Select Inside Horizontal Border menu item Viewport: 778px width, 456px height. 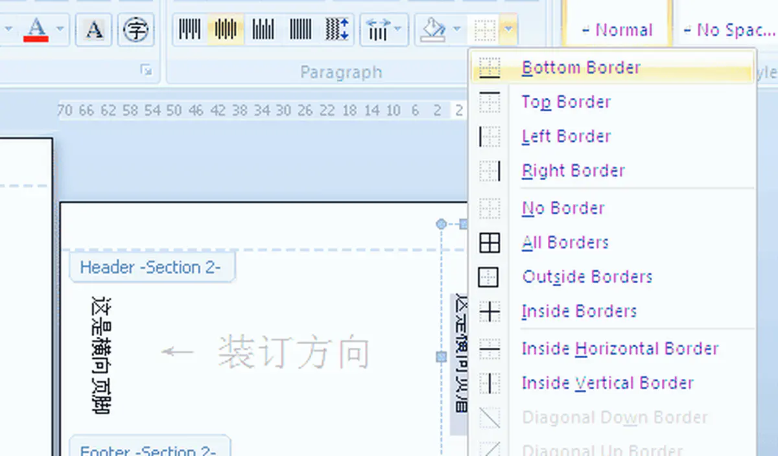pyautogui.click(x=619, y=349)
